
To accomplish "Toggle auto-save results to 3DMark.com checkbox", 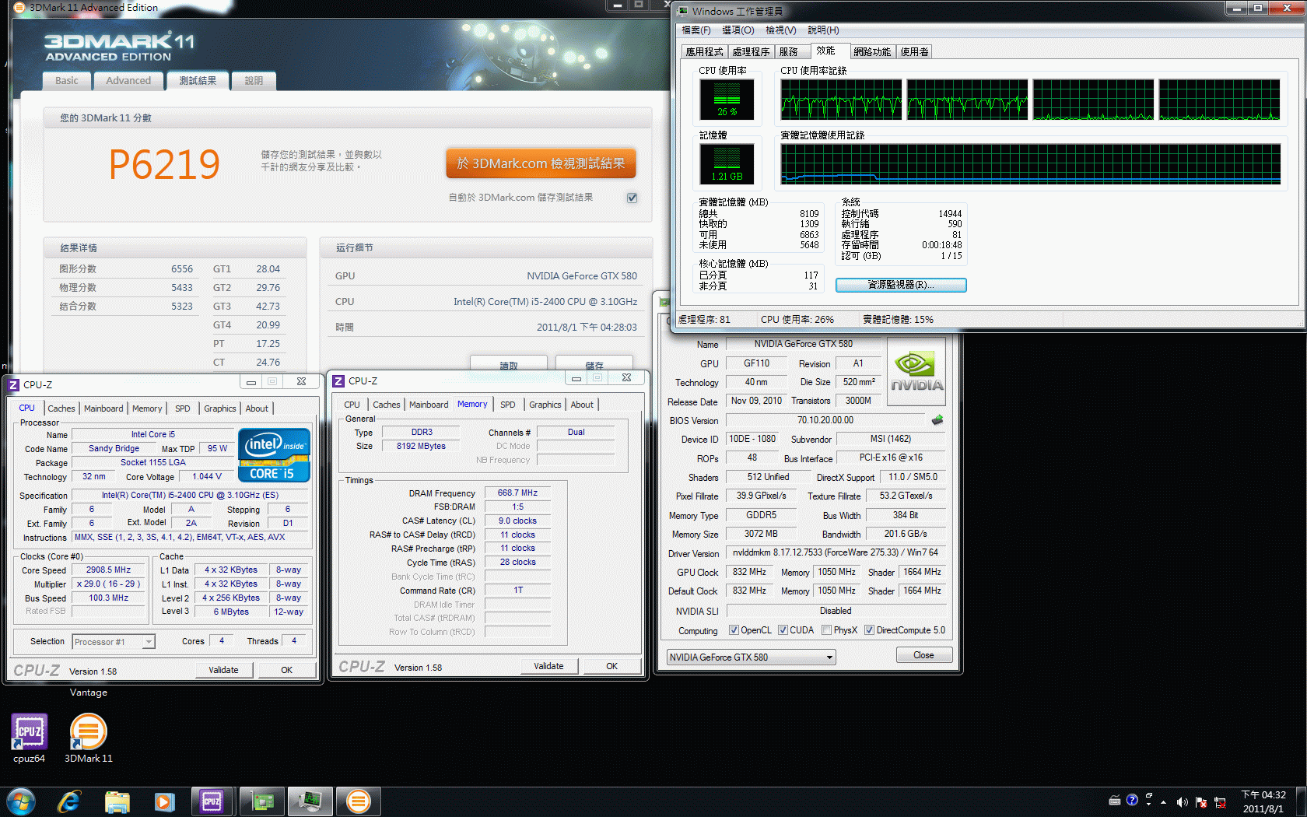I will coord(632,198).
